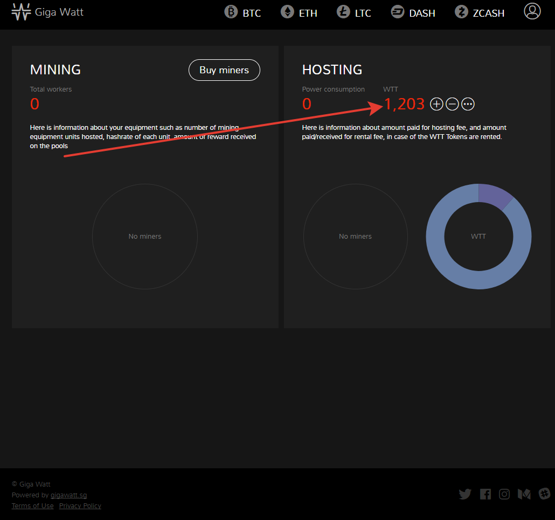This screenshot has width=555, height=520.
Task: Click the WTT label inside donut chart
Action: [x=478, y=237]
